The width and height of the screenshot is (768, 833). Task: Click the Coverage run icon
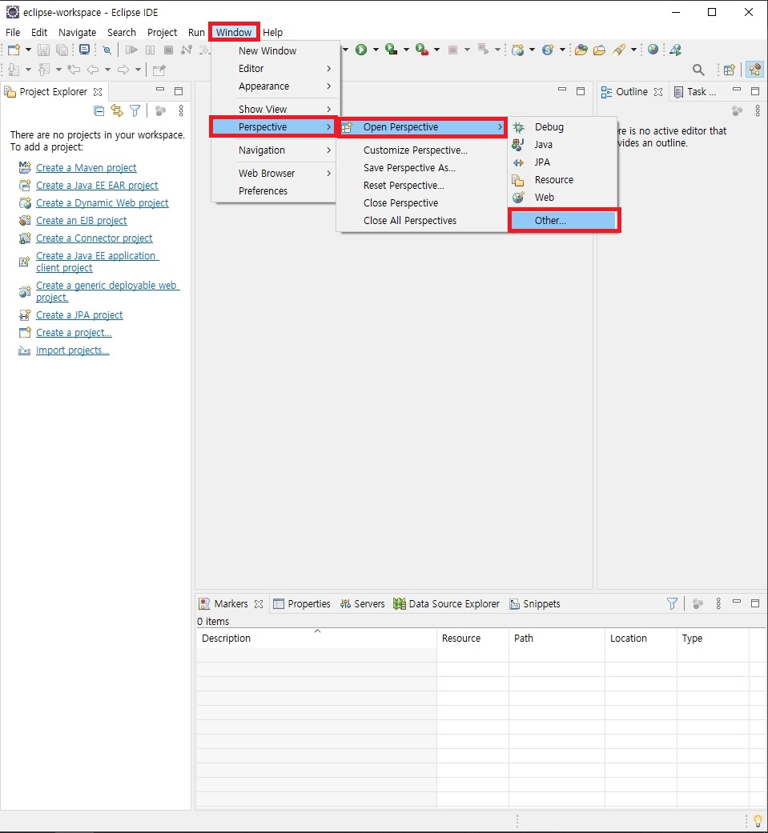392,50
